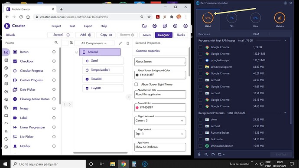The width and height of the screenshot is (299, 168).
Task: Switch to the Blocks view
Action: point(181,35)
